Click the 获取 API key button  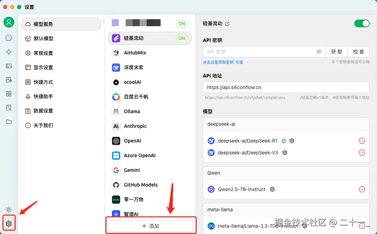[x=337, y=52]
